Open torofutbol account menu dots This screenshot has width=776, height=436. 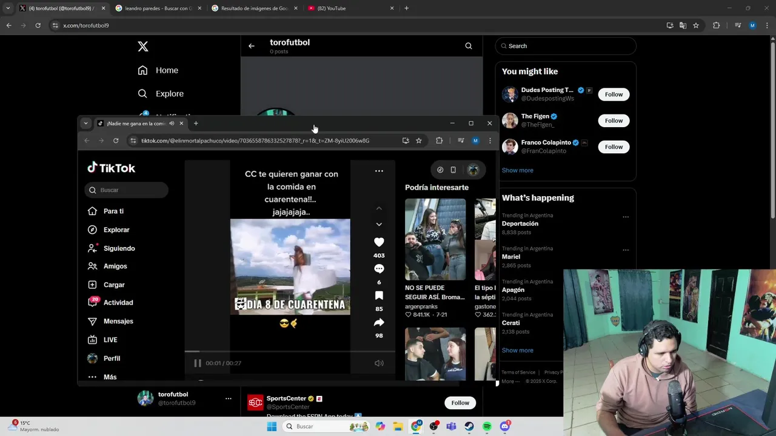pyautogui.click(x=229, y=398)
